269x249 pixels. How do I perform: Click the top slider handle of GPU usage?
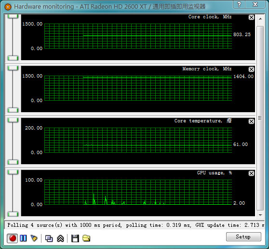(13, 172)
